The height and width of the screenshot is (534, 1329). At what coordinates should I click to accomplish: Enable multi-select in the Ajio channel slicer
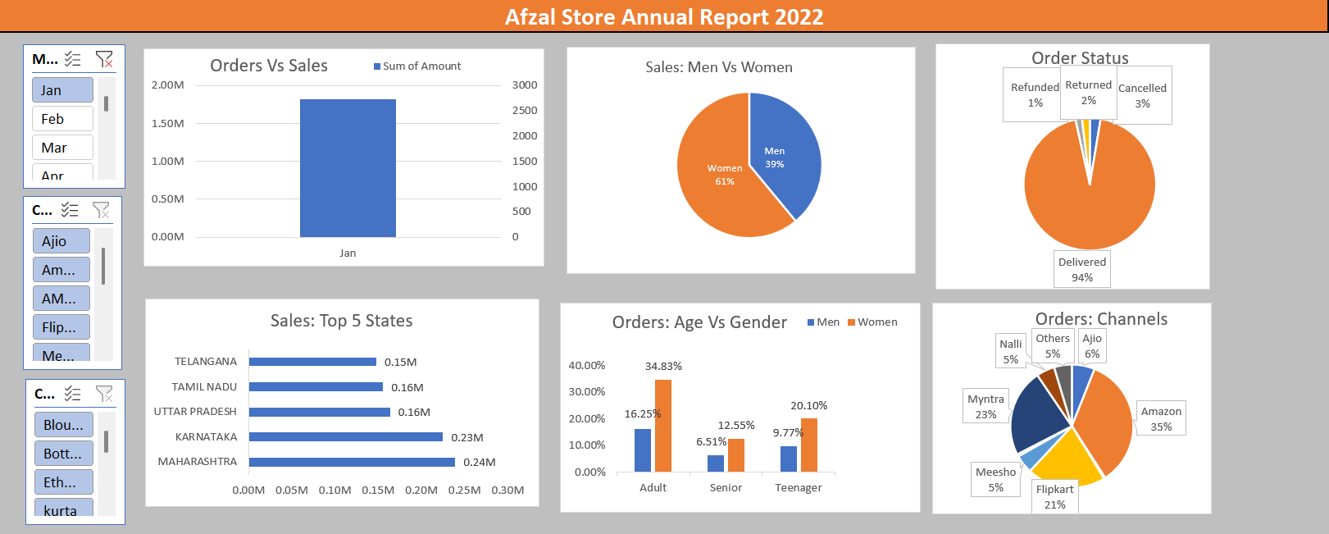[71, 210]
